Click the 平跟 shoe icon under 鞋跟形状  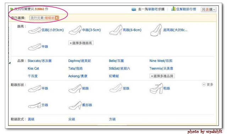coord(34,89)
